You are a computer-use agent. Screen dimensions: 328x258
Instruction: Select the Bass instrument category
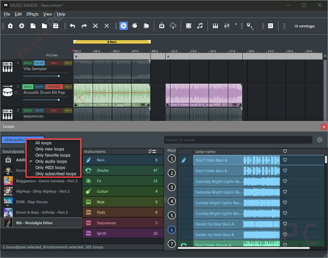(123, 160)
